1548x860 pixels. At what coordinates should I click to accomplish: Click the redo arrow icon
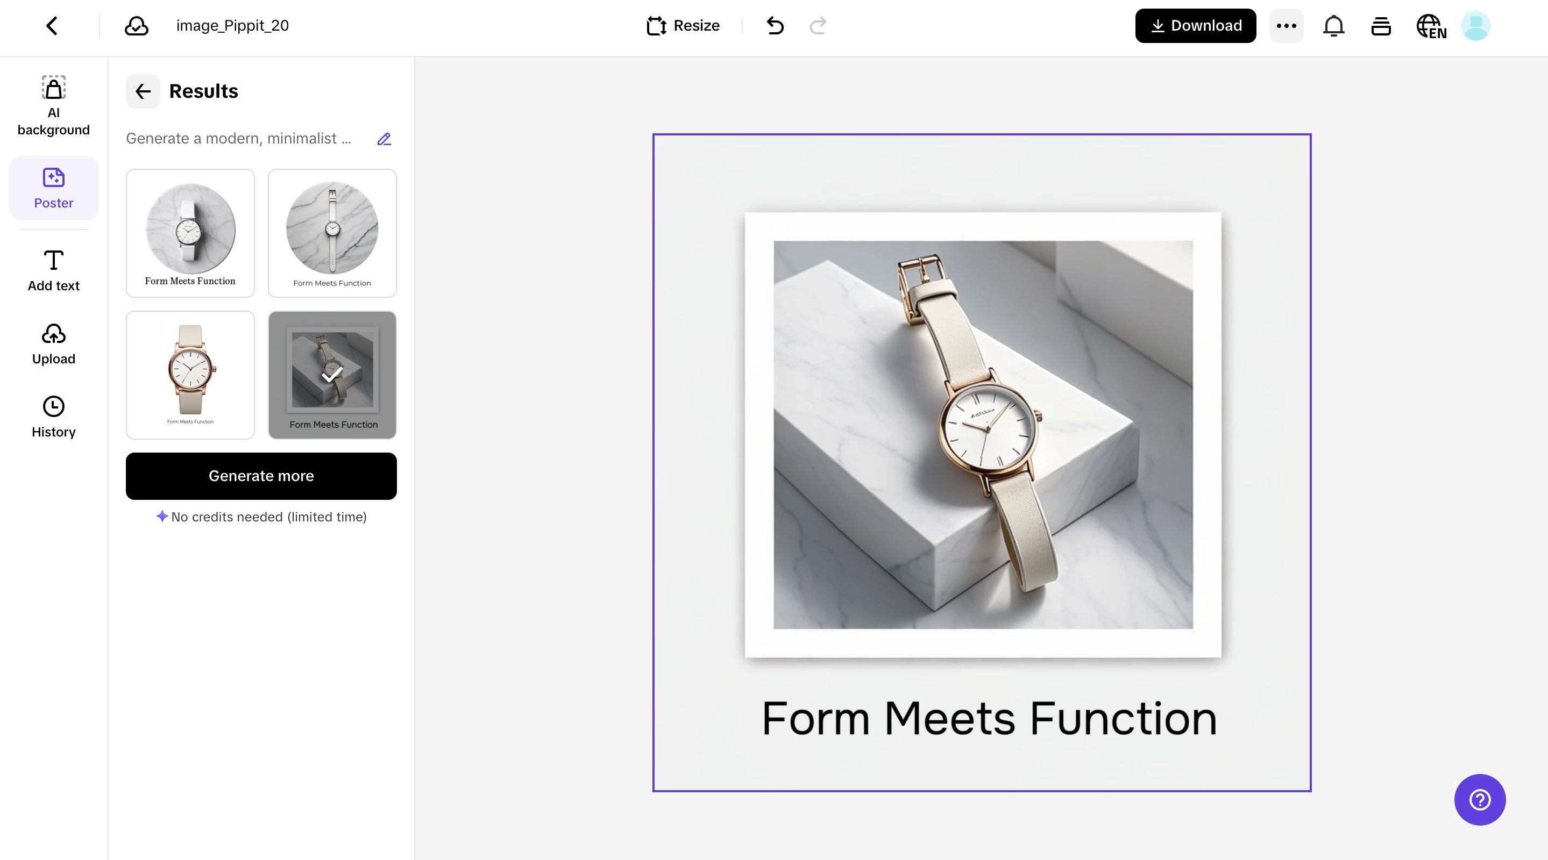[x=818, y=26]
